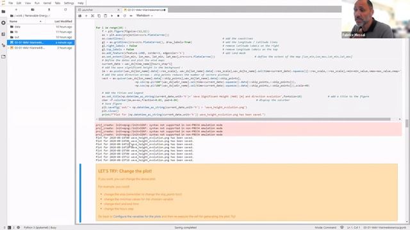
Task: Switch to the 03-01 notebook tab
Action: 145,10
